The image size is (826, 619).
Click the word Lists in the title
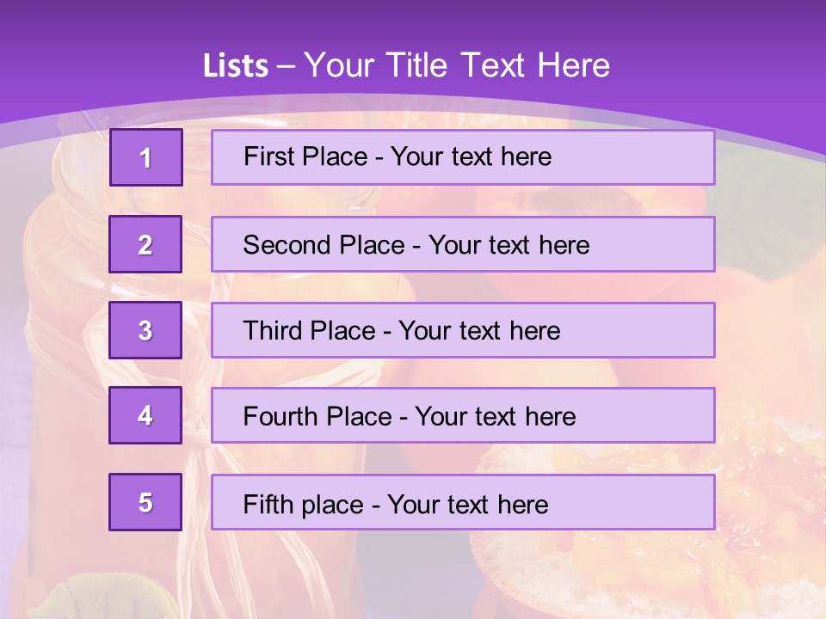point(236,66)
